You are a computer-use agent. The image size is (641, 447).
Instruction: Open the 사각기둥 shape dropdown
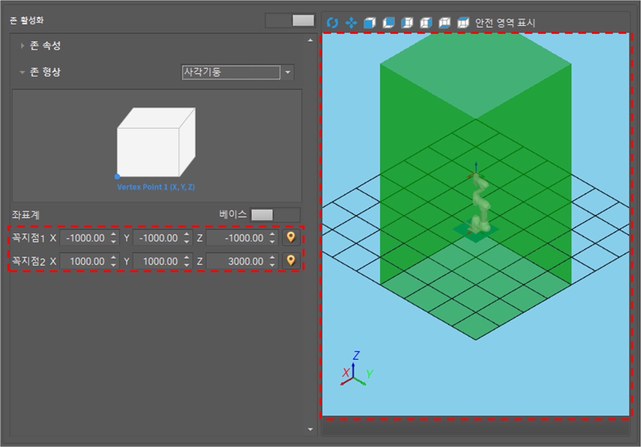point(288,72)
